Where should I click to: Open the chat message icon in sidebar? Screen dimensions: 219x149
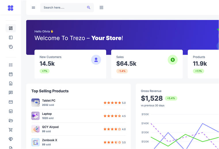(x=11, y=93)
